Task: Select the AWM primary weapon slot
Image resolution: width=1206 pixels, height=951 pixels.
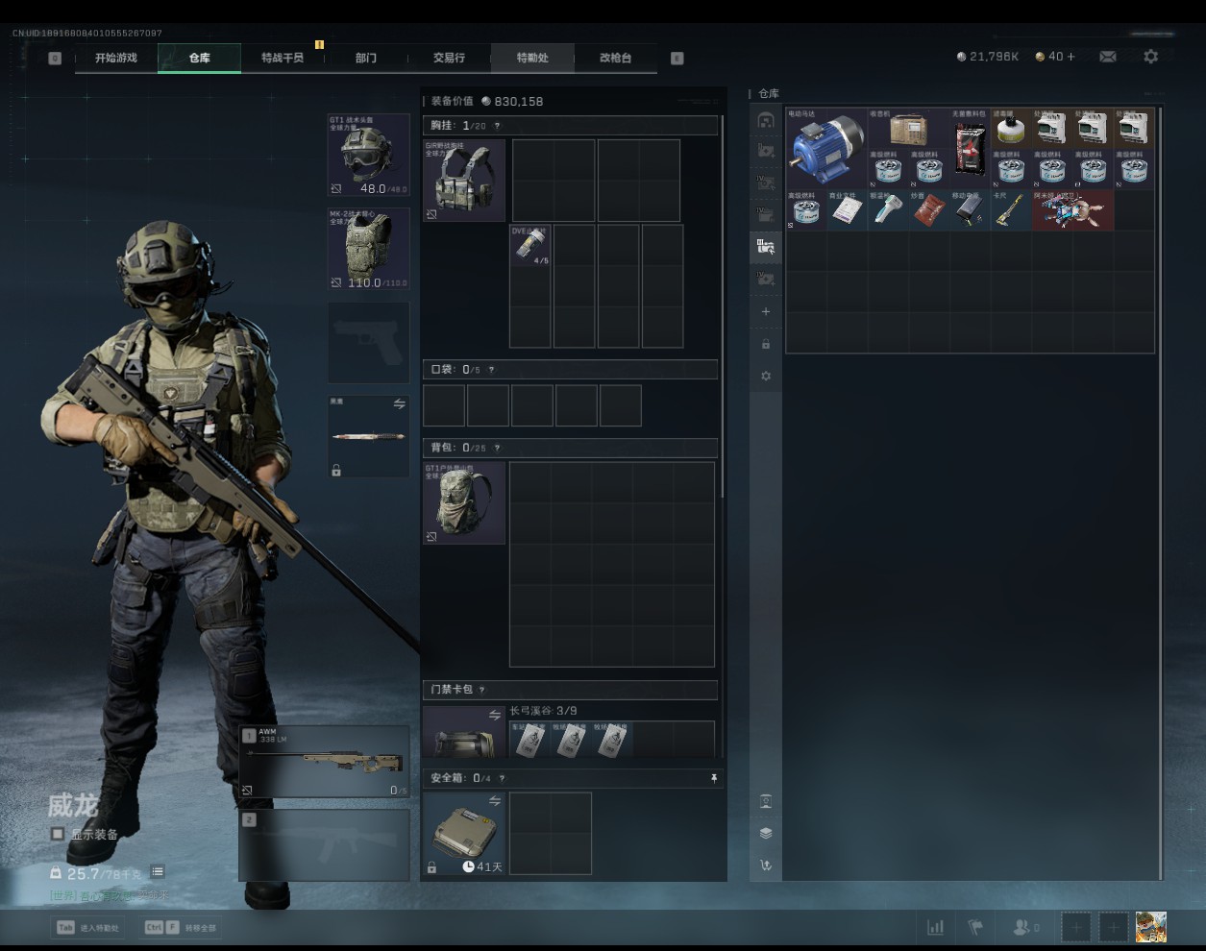Action: click(x=325, y=762)
